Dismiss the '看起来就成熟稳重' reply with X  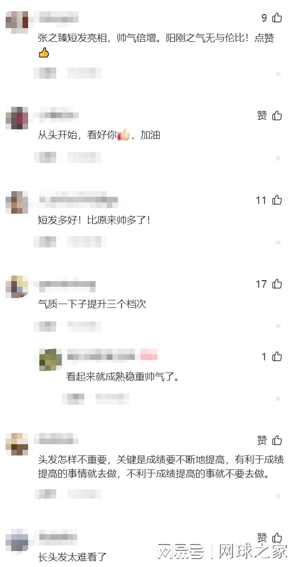pos(278,399)
